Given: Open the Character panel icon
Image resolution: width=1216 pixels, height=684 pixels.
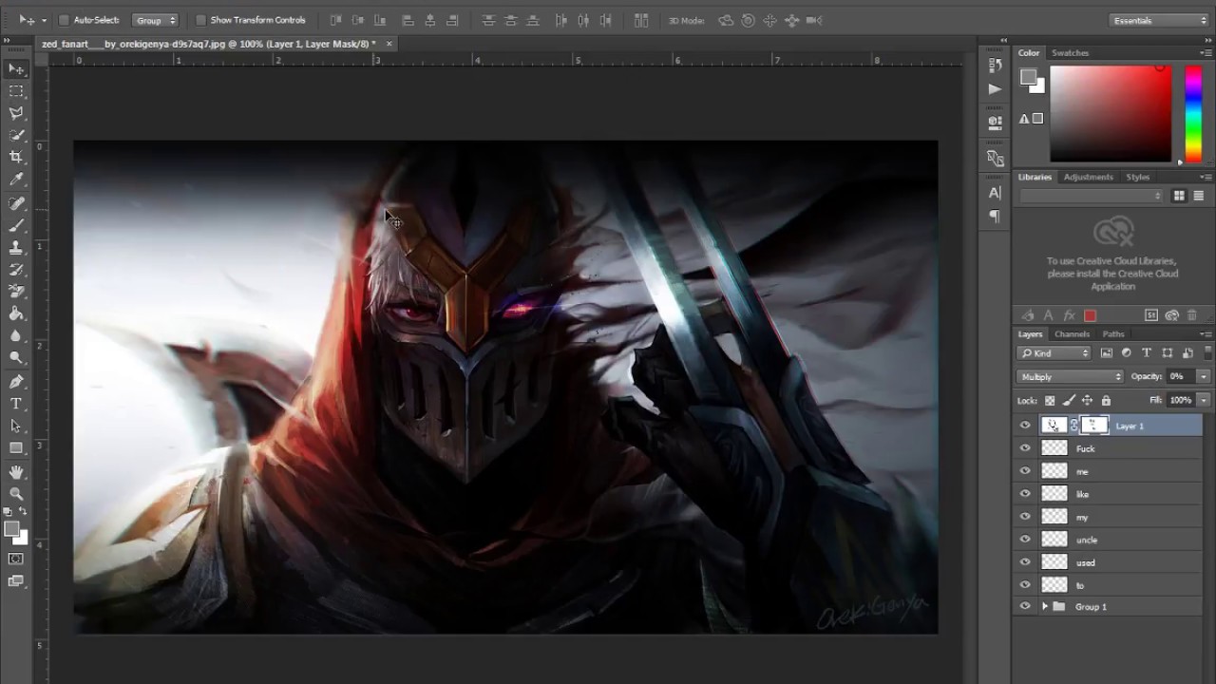Looking at the screenshot, I should [x=995, y=192].
